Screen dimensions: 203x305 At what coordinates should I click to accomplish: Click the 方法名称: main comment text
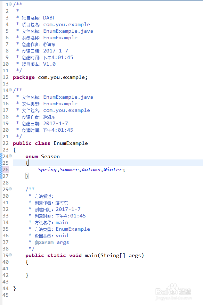pyautogui.click(x=51, y=223)
